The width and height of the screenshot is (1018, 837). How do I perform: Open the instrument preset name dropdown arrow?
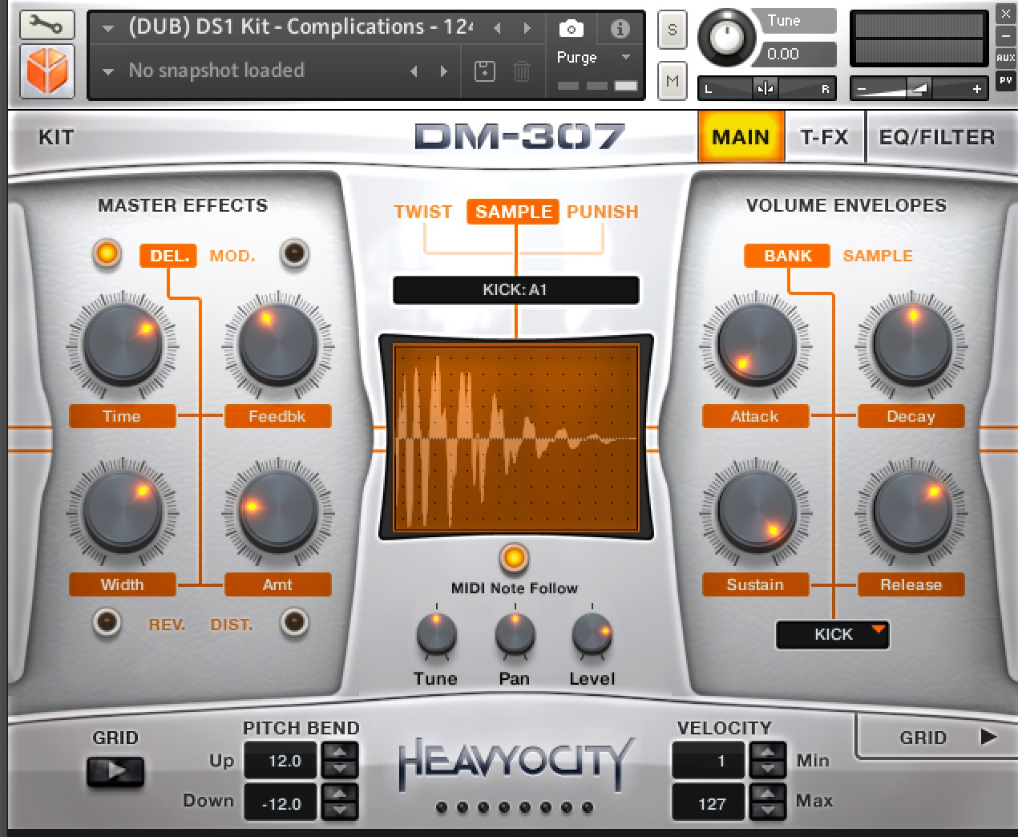click(x=108, y=28)
